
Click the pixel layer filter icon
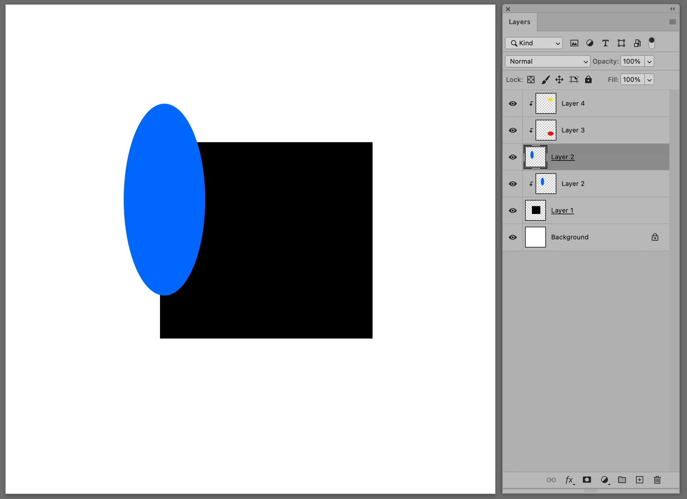[x=574, y=43]
